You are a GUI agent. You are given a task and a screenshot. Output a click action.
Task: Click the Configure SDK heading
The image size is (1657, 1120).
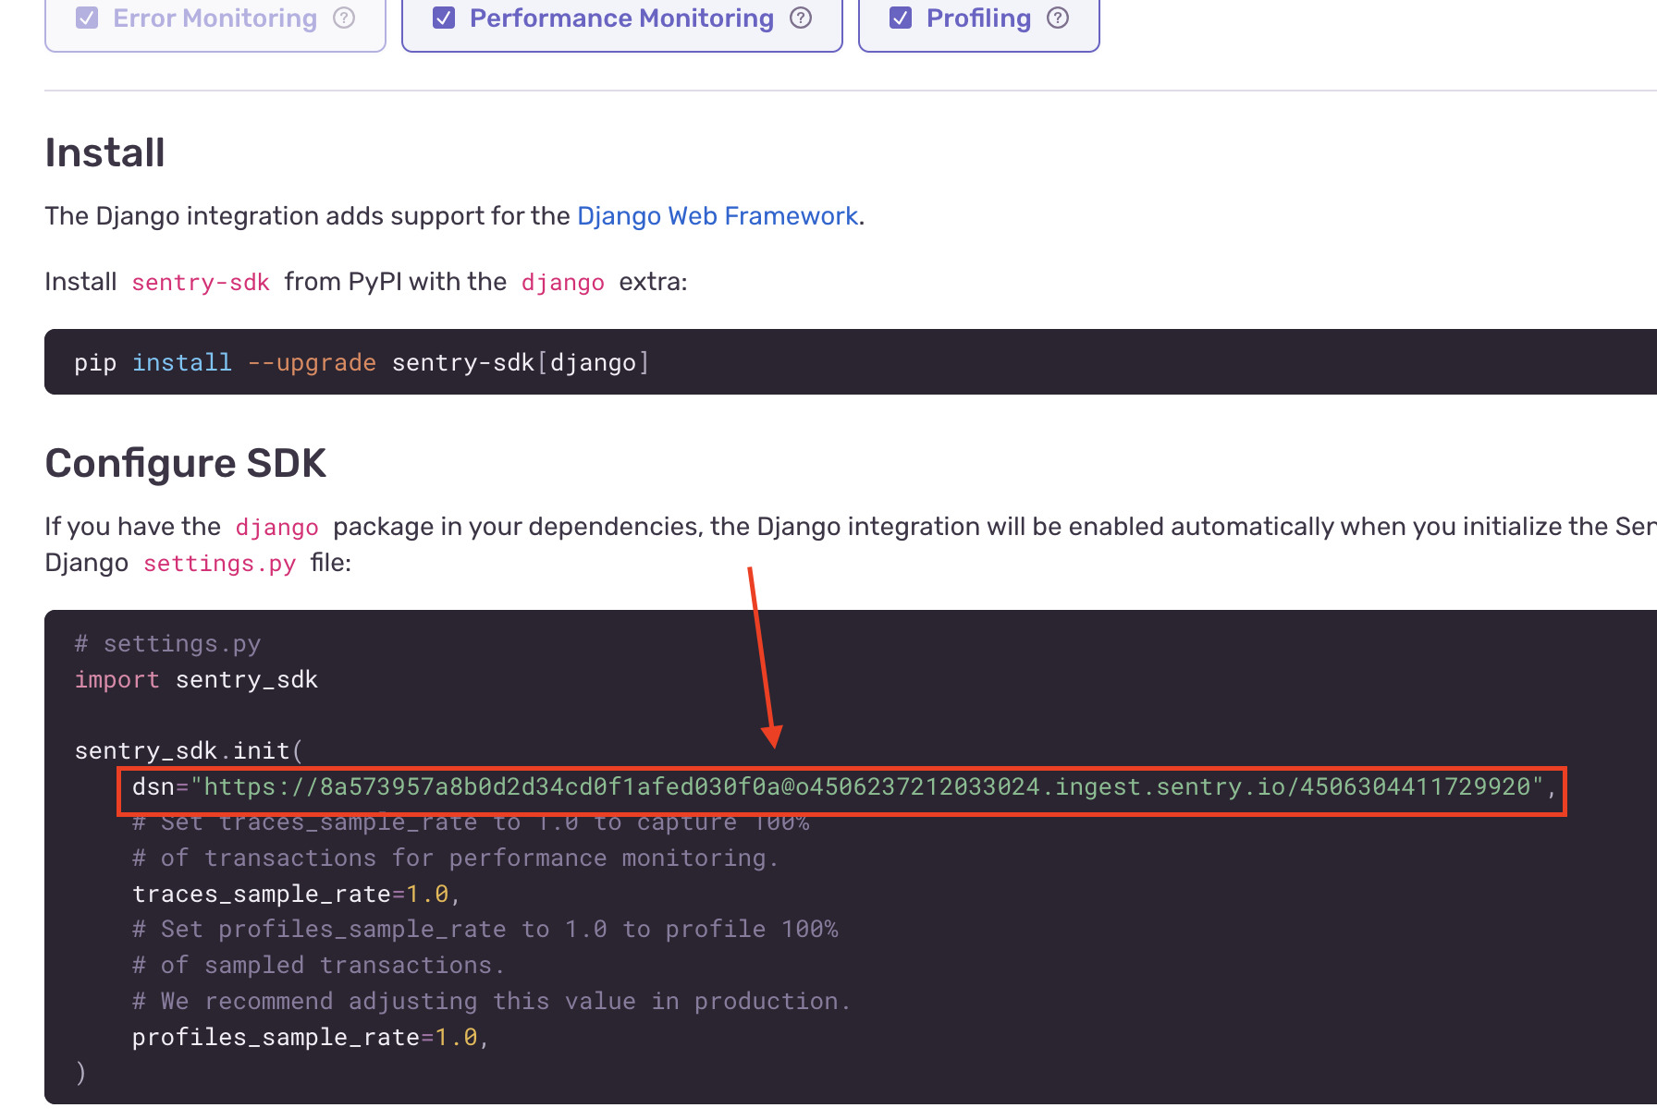[186, 464]
